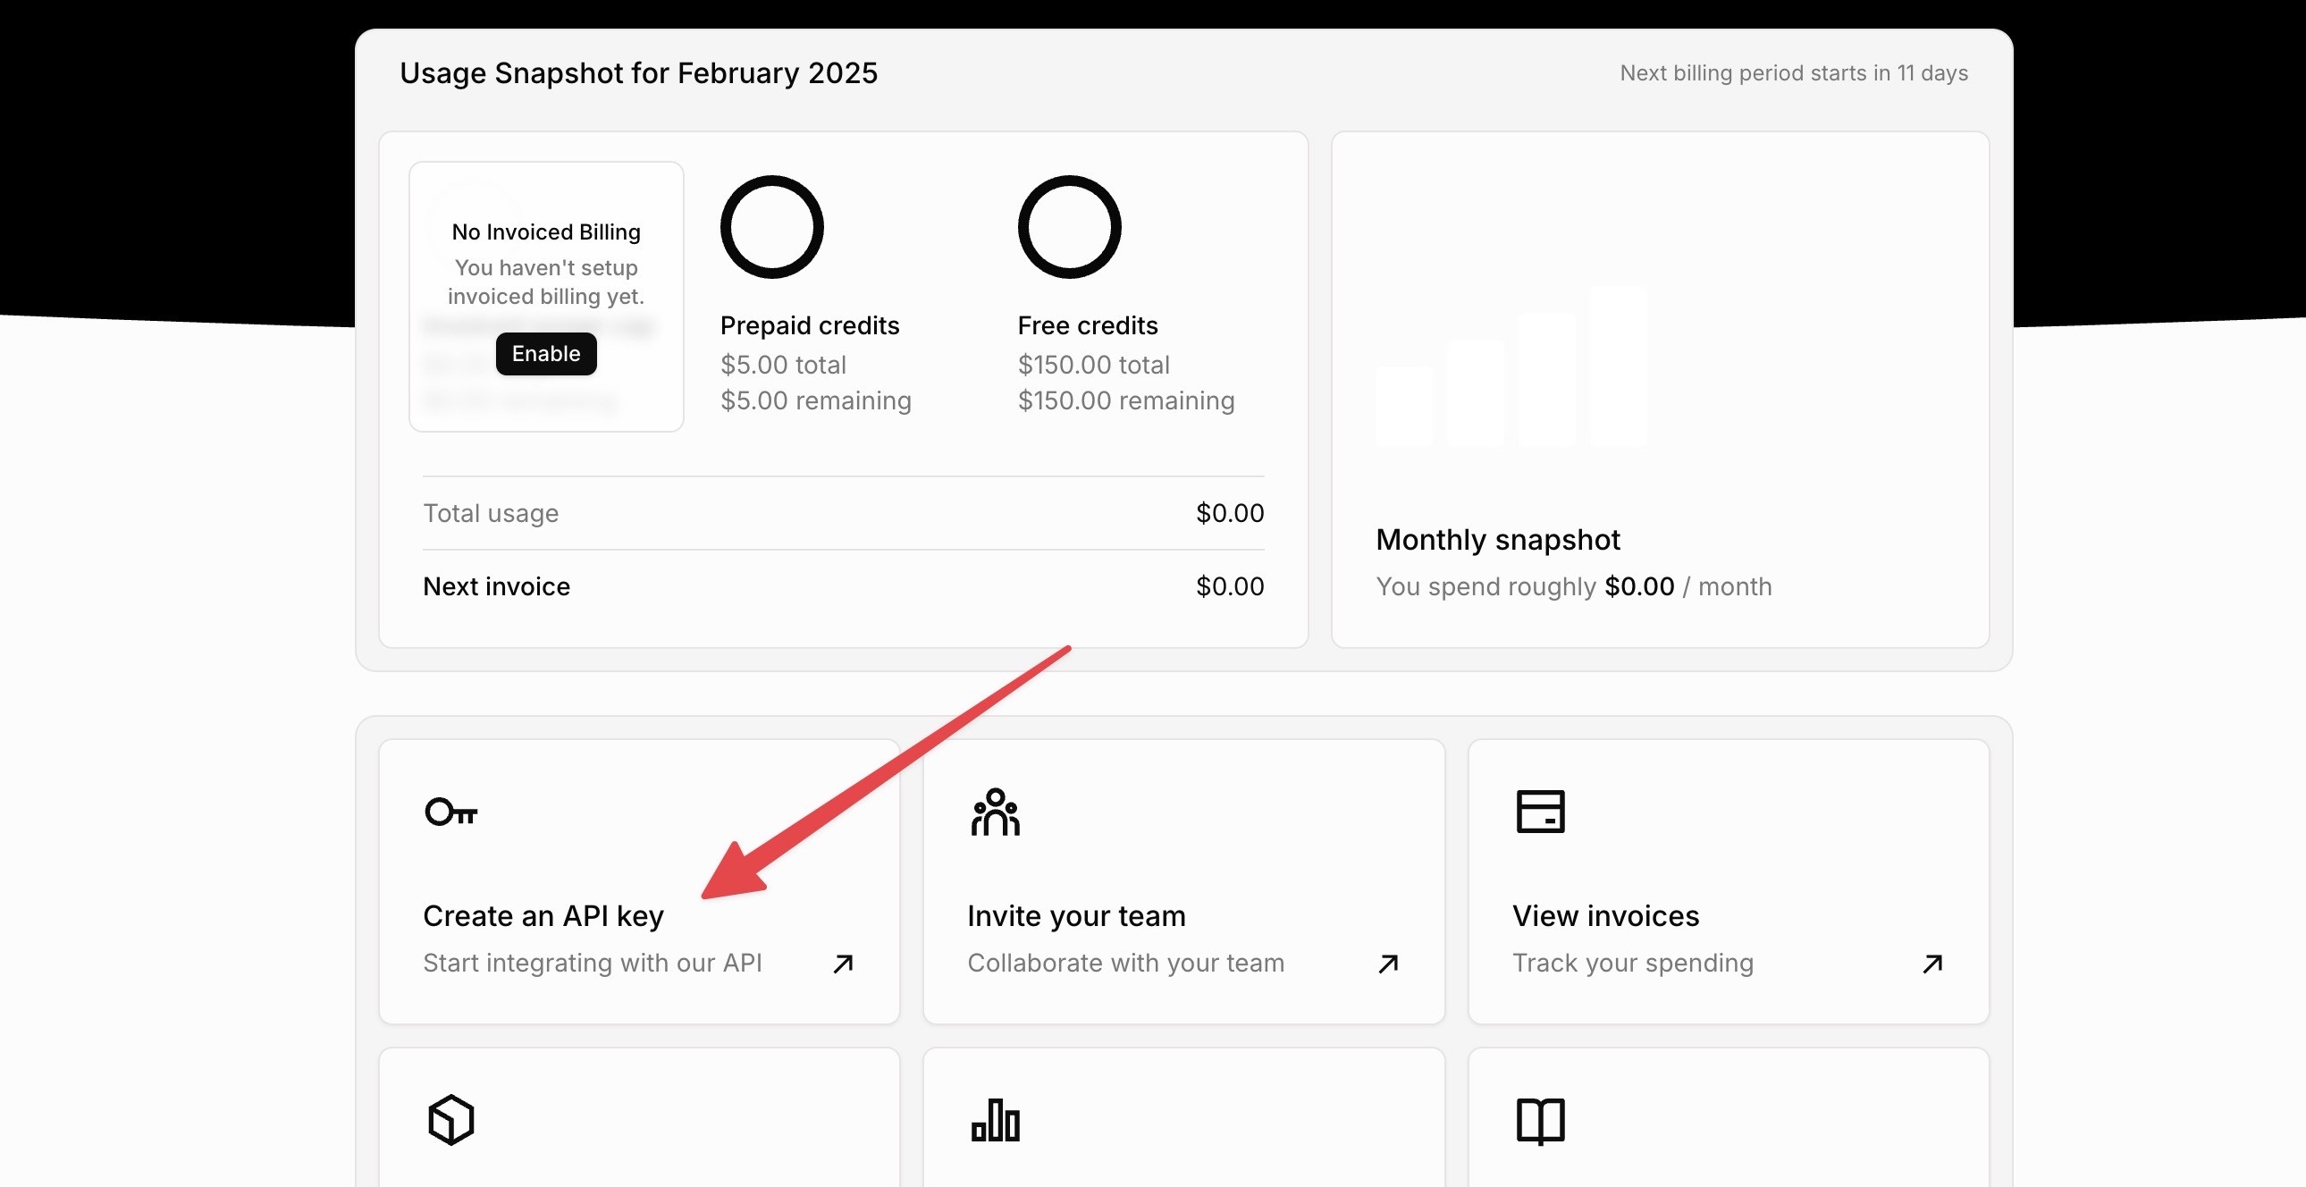Click the key icon on API key card
This screenshot has width=2306, height=1187.
click(x=451, y=812)
